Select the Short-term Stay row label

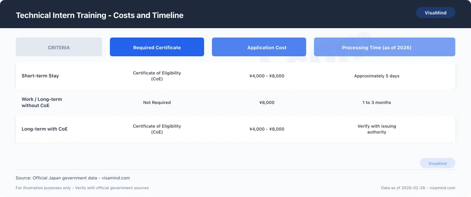coord(40,76)
